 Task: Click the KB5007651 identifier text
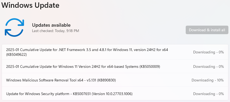[x=82, y=94]
